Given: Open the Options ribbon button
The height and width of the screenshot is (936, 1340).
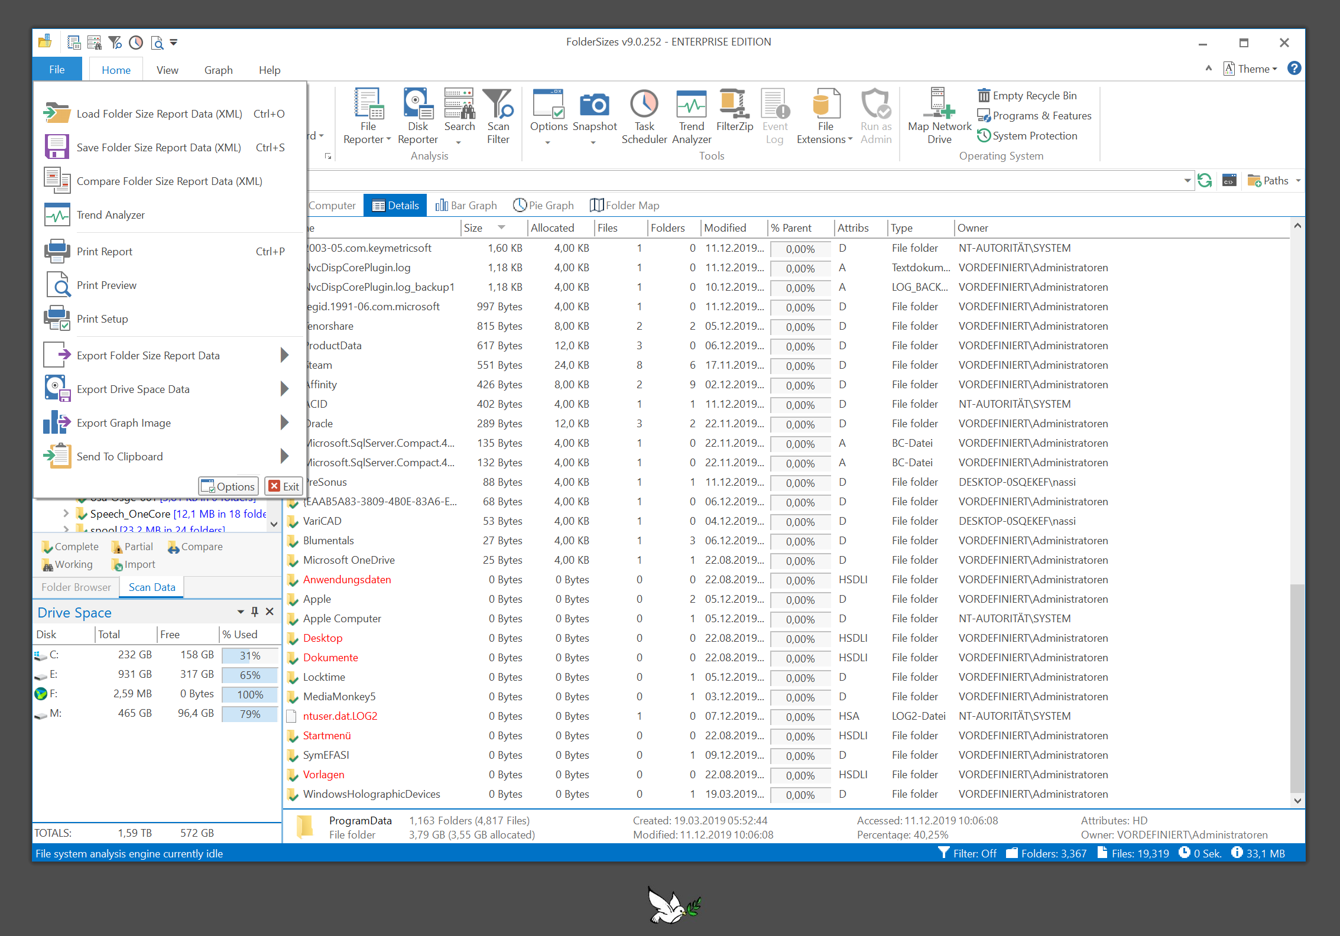Looking at the screenshot, I should [x=549, y=116].
